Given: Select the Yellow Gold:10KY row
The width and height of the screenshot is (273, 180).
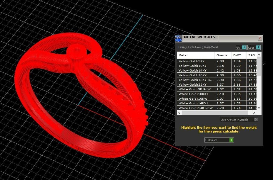Looking at the screenshot, I should (x=217, y=66).
